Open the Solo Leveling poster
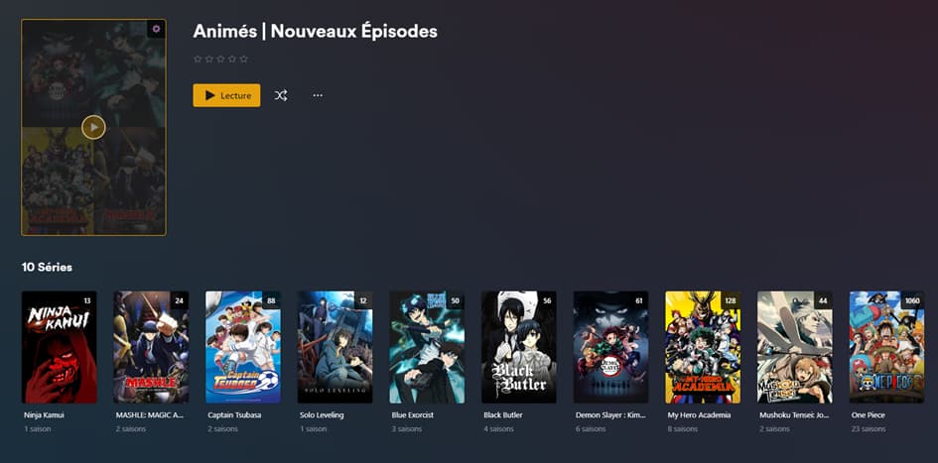 [x=335, y=347]
